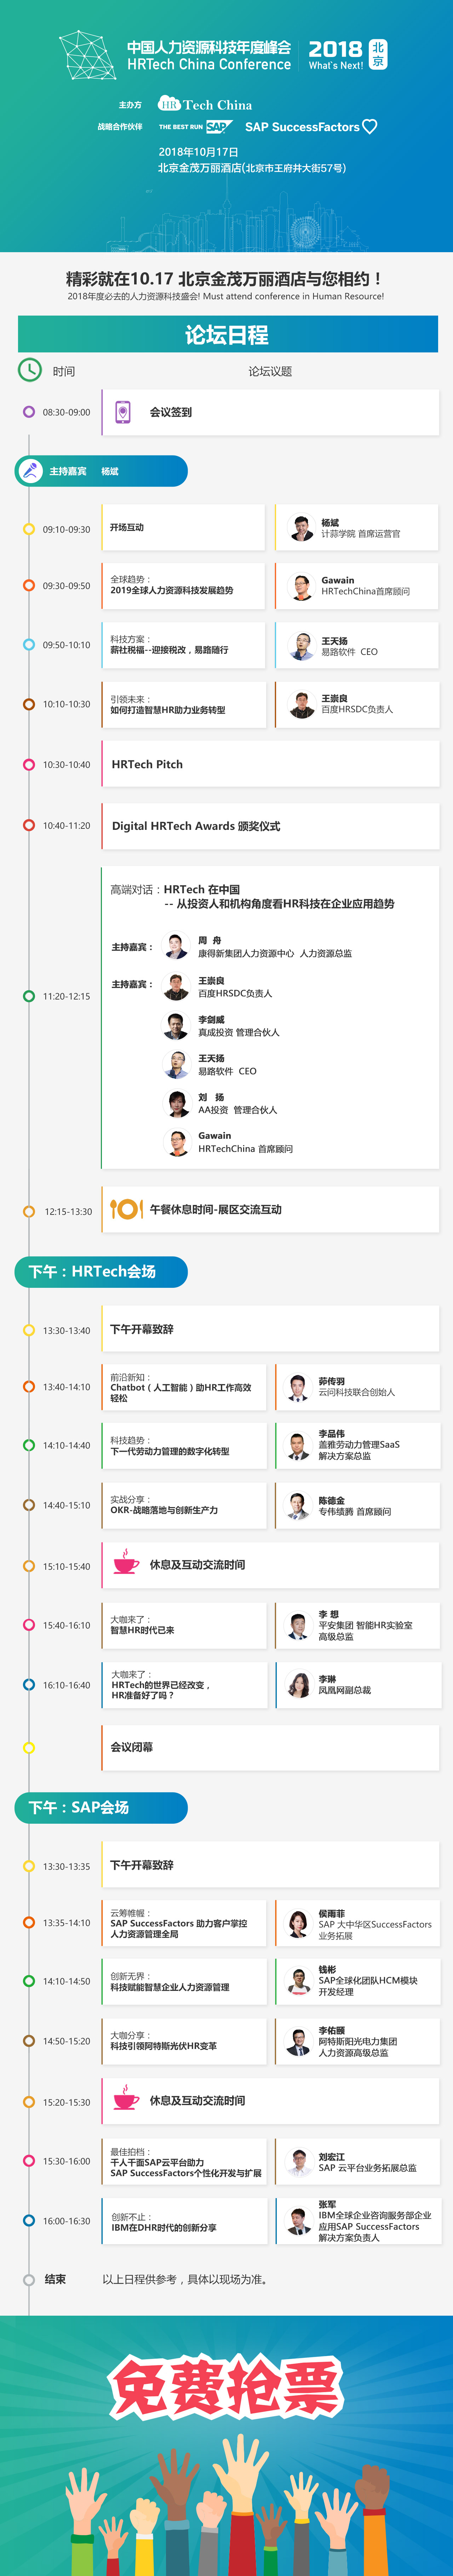Viewport: 453px width, 2576px height.
Task: Click the 12:15-13:30 timeline marker
Action: pyautogui.click(x=29, y=1211)
